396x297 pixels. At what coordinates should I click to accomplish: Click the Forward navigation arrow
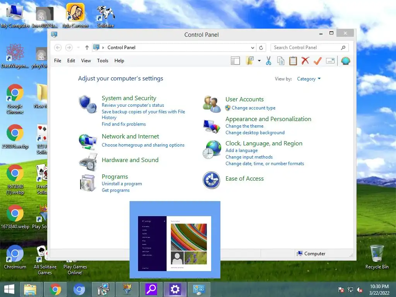coord(69,48)
